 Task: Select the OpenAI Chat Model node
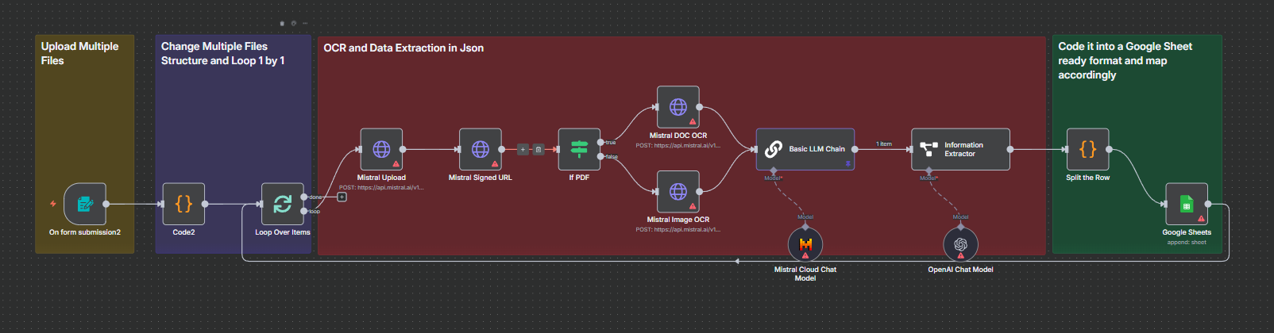tap(960, 244)
